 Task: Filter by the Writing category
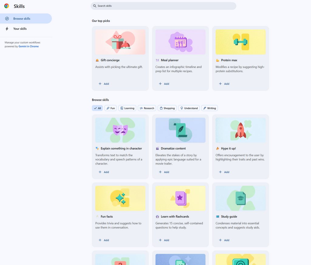209,108
